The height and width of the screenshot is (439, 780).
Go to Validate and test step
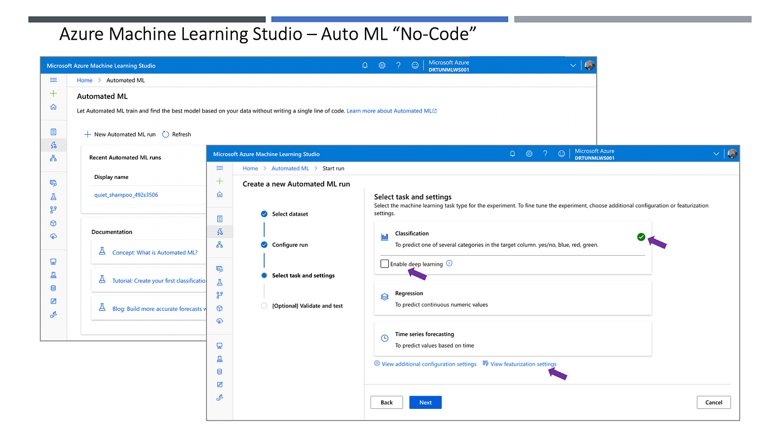pos(302,306)
